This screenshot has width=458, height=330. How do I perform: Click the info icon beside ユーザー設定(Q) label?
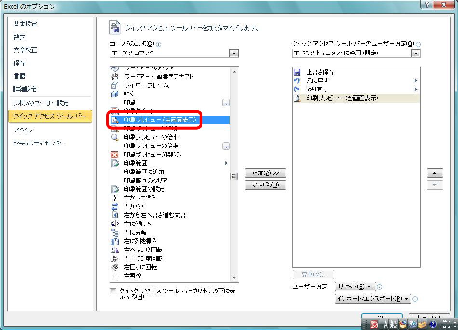tap(418, 44)
